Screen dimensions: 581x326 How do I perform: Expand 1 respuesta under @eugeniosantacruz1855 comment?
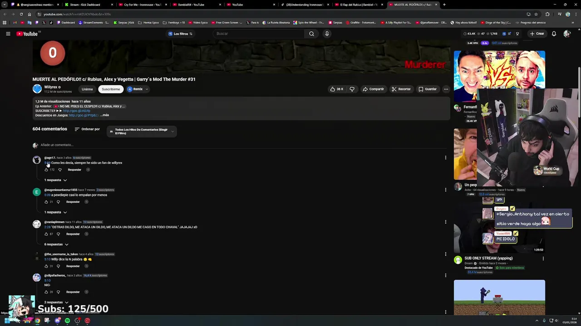(55, 212)
